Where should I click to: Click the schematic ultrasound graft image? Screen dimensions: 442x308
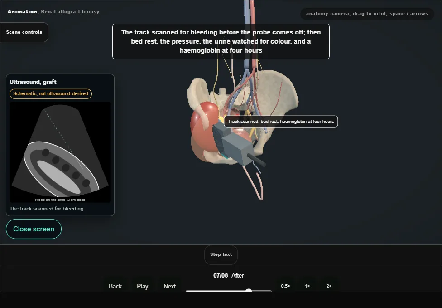click(60, 152)
